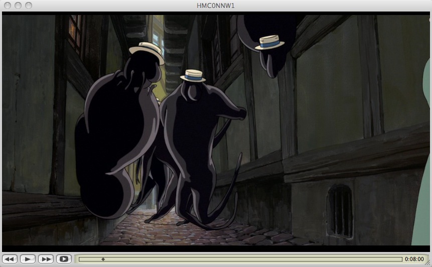
Task: Click the blue-banded hat hanging at the top right
Action: (x=270, y=43)
